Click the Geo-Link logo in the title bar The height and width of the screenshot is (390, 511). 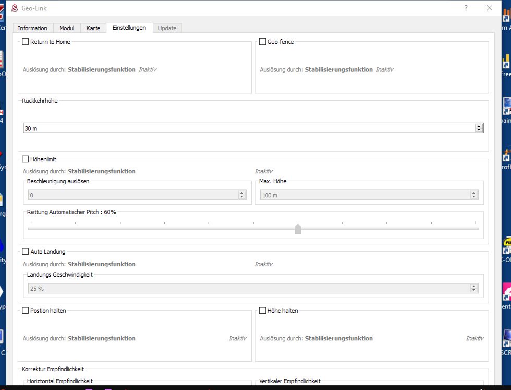point(15,8)
